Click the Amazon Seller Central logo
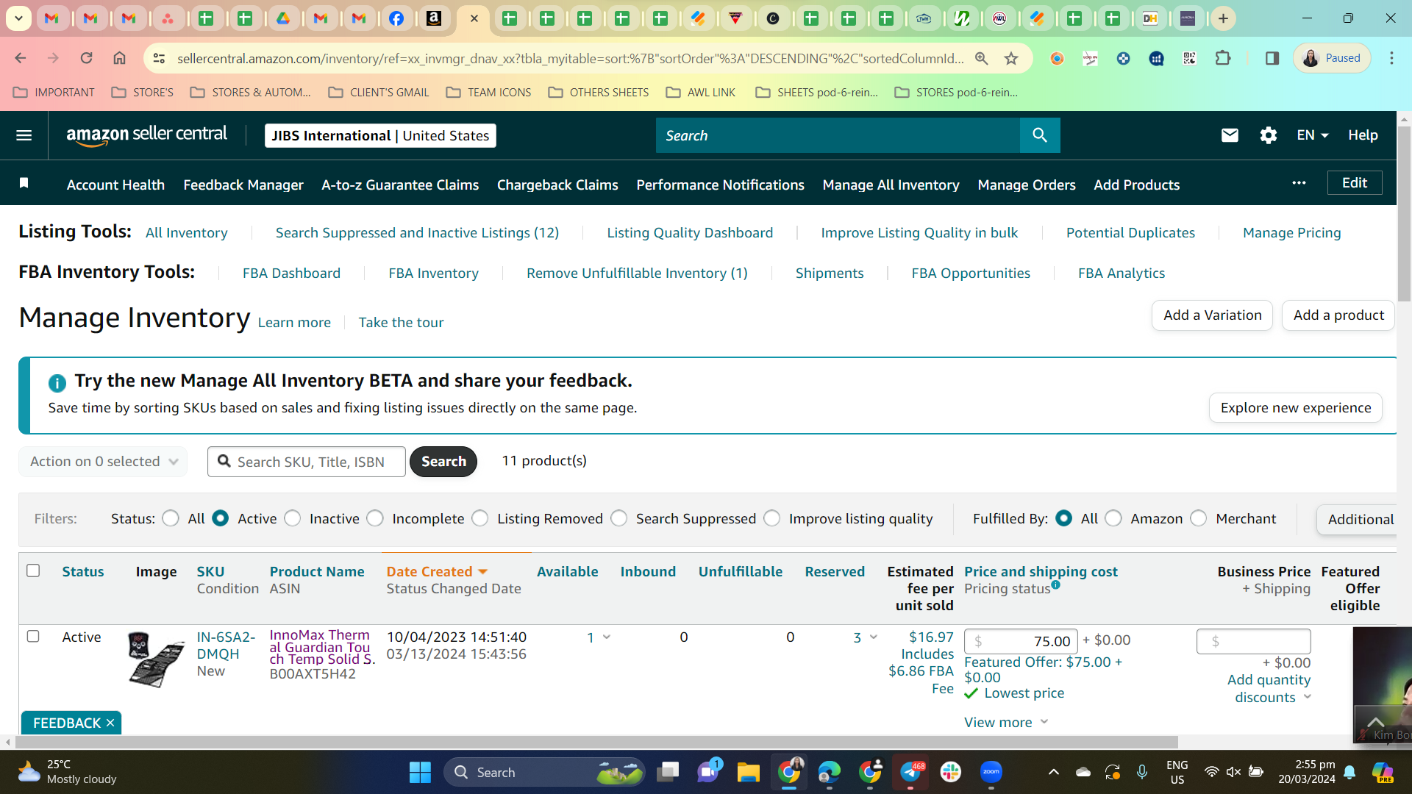 (x=146, y=135)
